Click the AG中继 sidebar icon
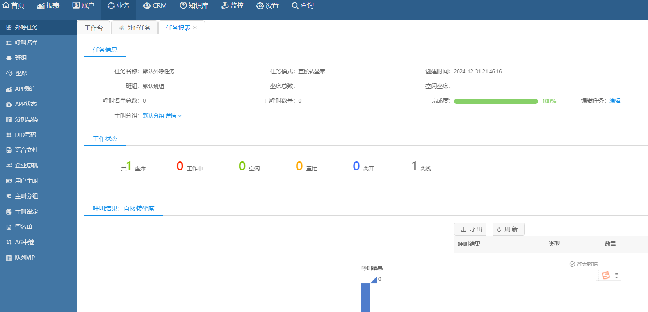 pyautogui.click(x=9, y=242)
